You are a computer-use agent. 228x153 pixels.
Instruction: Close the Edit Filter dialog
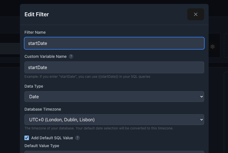click(x=195, y=14)
